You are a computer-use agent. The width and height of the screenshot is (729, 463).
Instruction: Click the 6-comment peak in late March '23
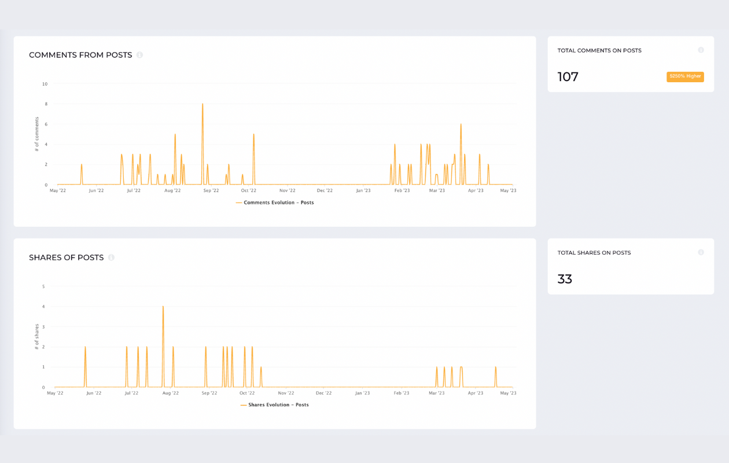(461, 124)
